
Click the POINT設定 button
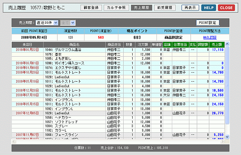(207, 23)
